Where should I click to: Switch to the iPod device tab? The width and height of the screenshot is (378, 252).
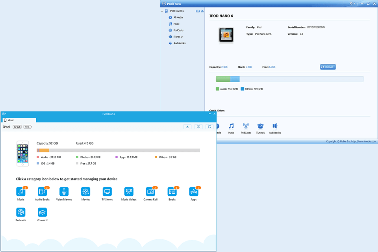click(x=19, y=120)
